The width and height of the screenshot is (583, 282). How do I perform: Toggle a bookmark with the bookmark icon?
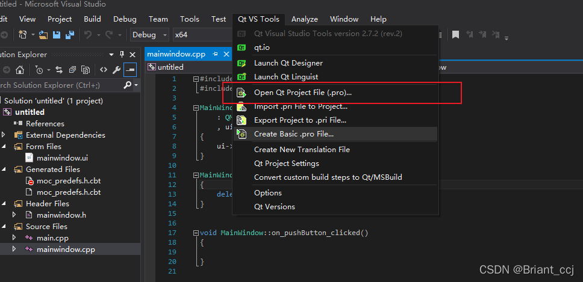point(455,35)
